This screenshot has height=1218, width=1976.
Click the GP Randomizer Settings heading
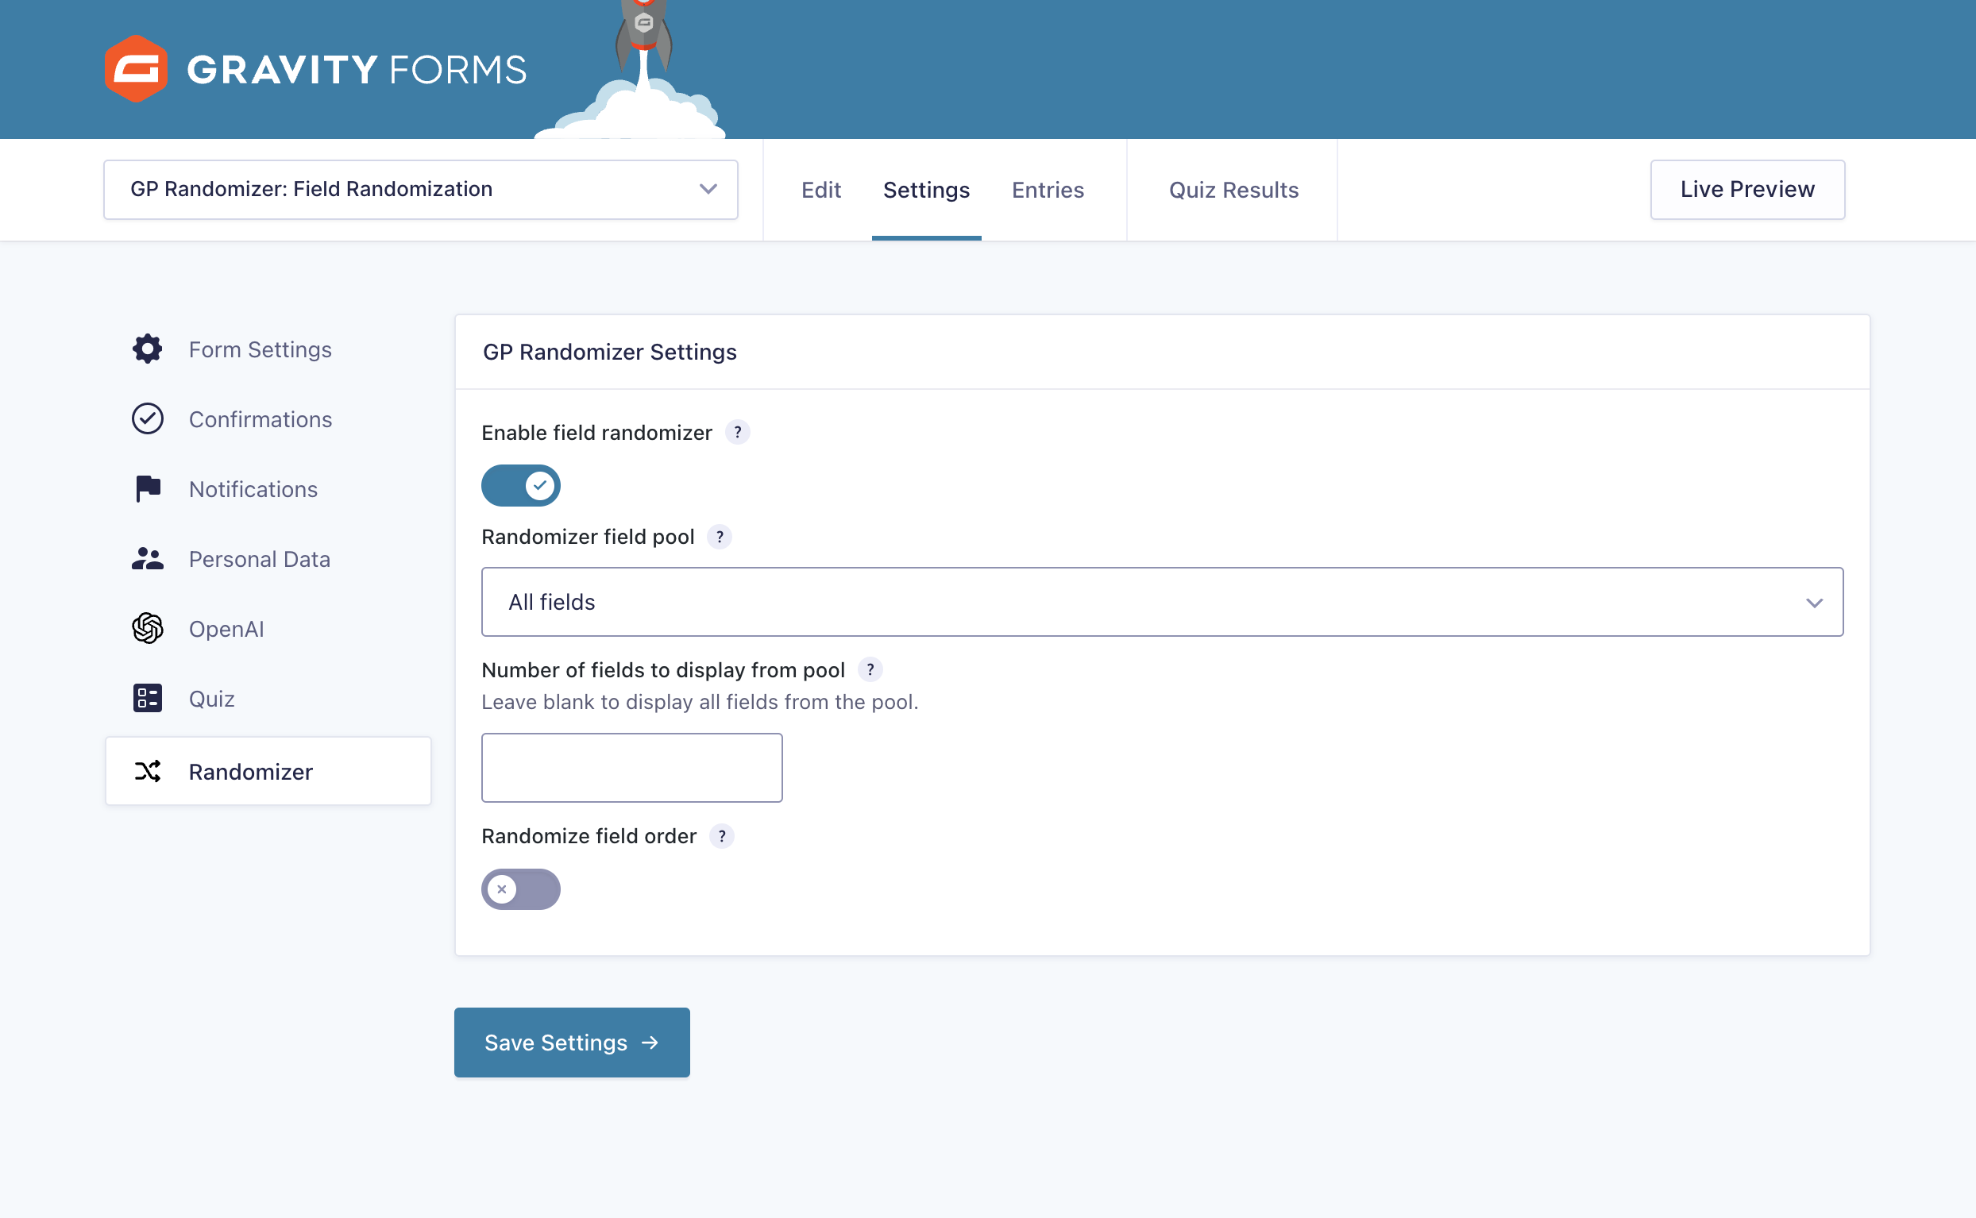coord(610,352)
